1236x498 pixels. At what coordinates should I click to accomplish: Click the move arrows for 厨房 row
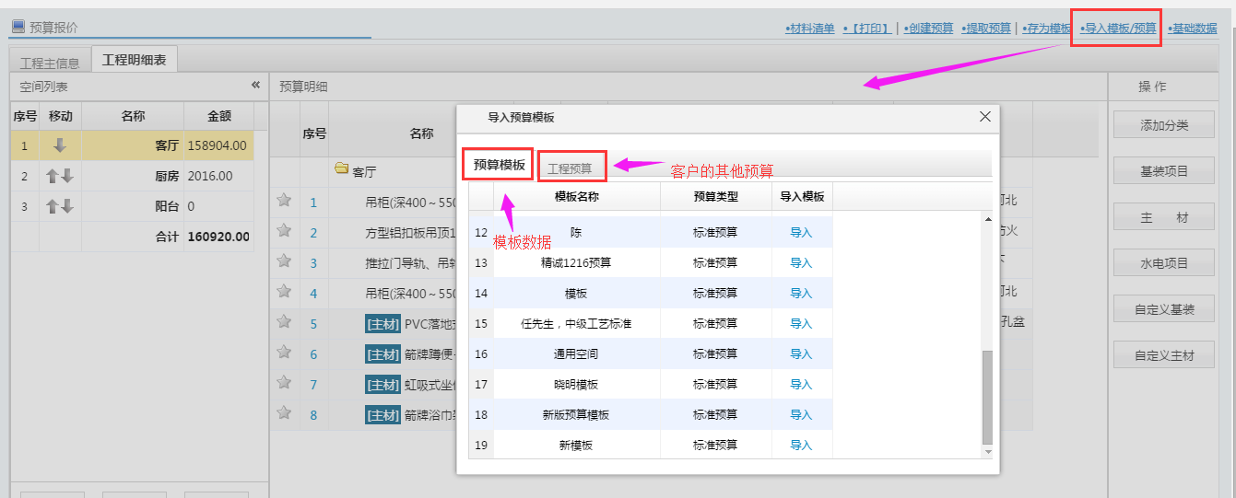(60, 176)
